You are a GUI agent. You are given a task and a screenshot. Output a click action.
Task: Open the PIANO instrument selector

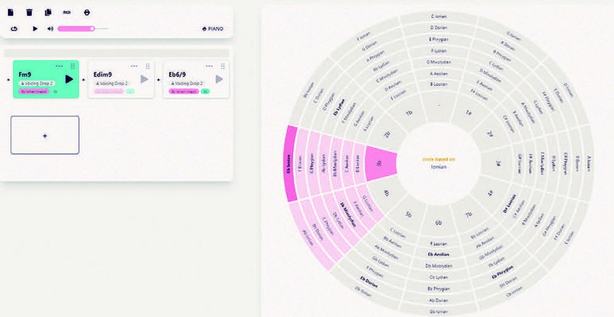(x=213, y=29)
